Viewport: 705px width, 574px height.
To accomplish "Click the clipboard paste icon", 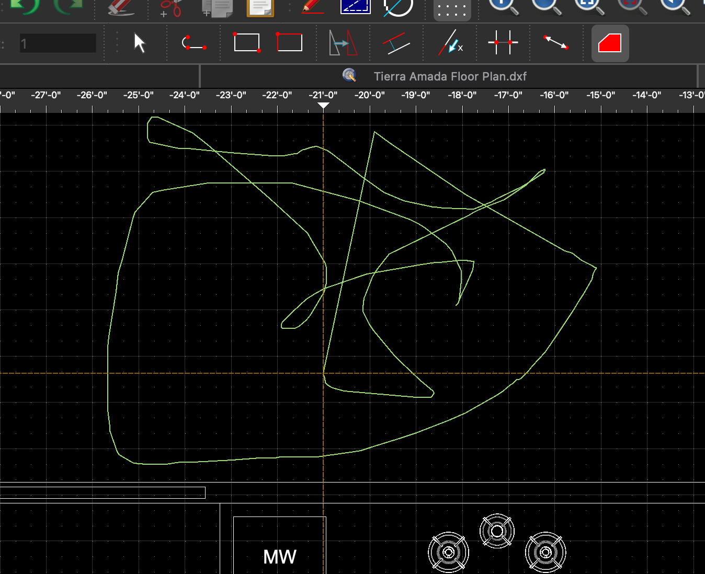I will click(x=260, y=7).
